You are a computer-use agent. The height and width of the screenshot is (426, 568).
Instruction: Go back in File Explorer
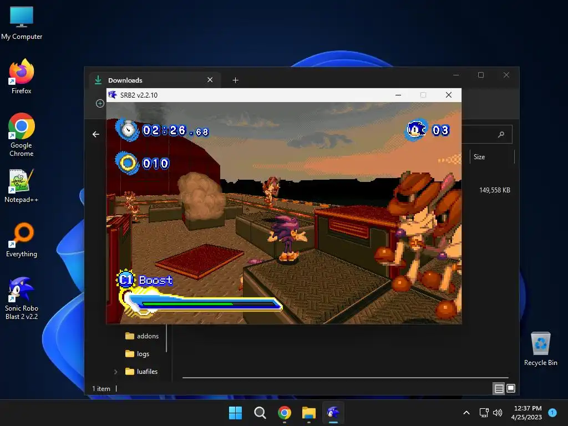95,134
